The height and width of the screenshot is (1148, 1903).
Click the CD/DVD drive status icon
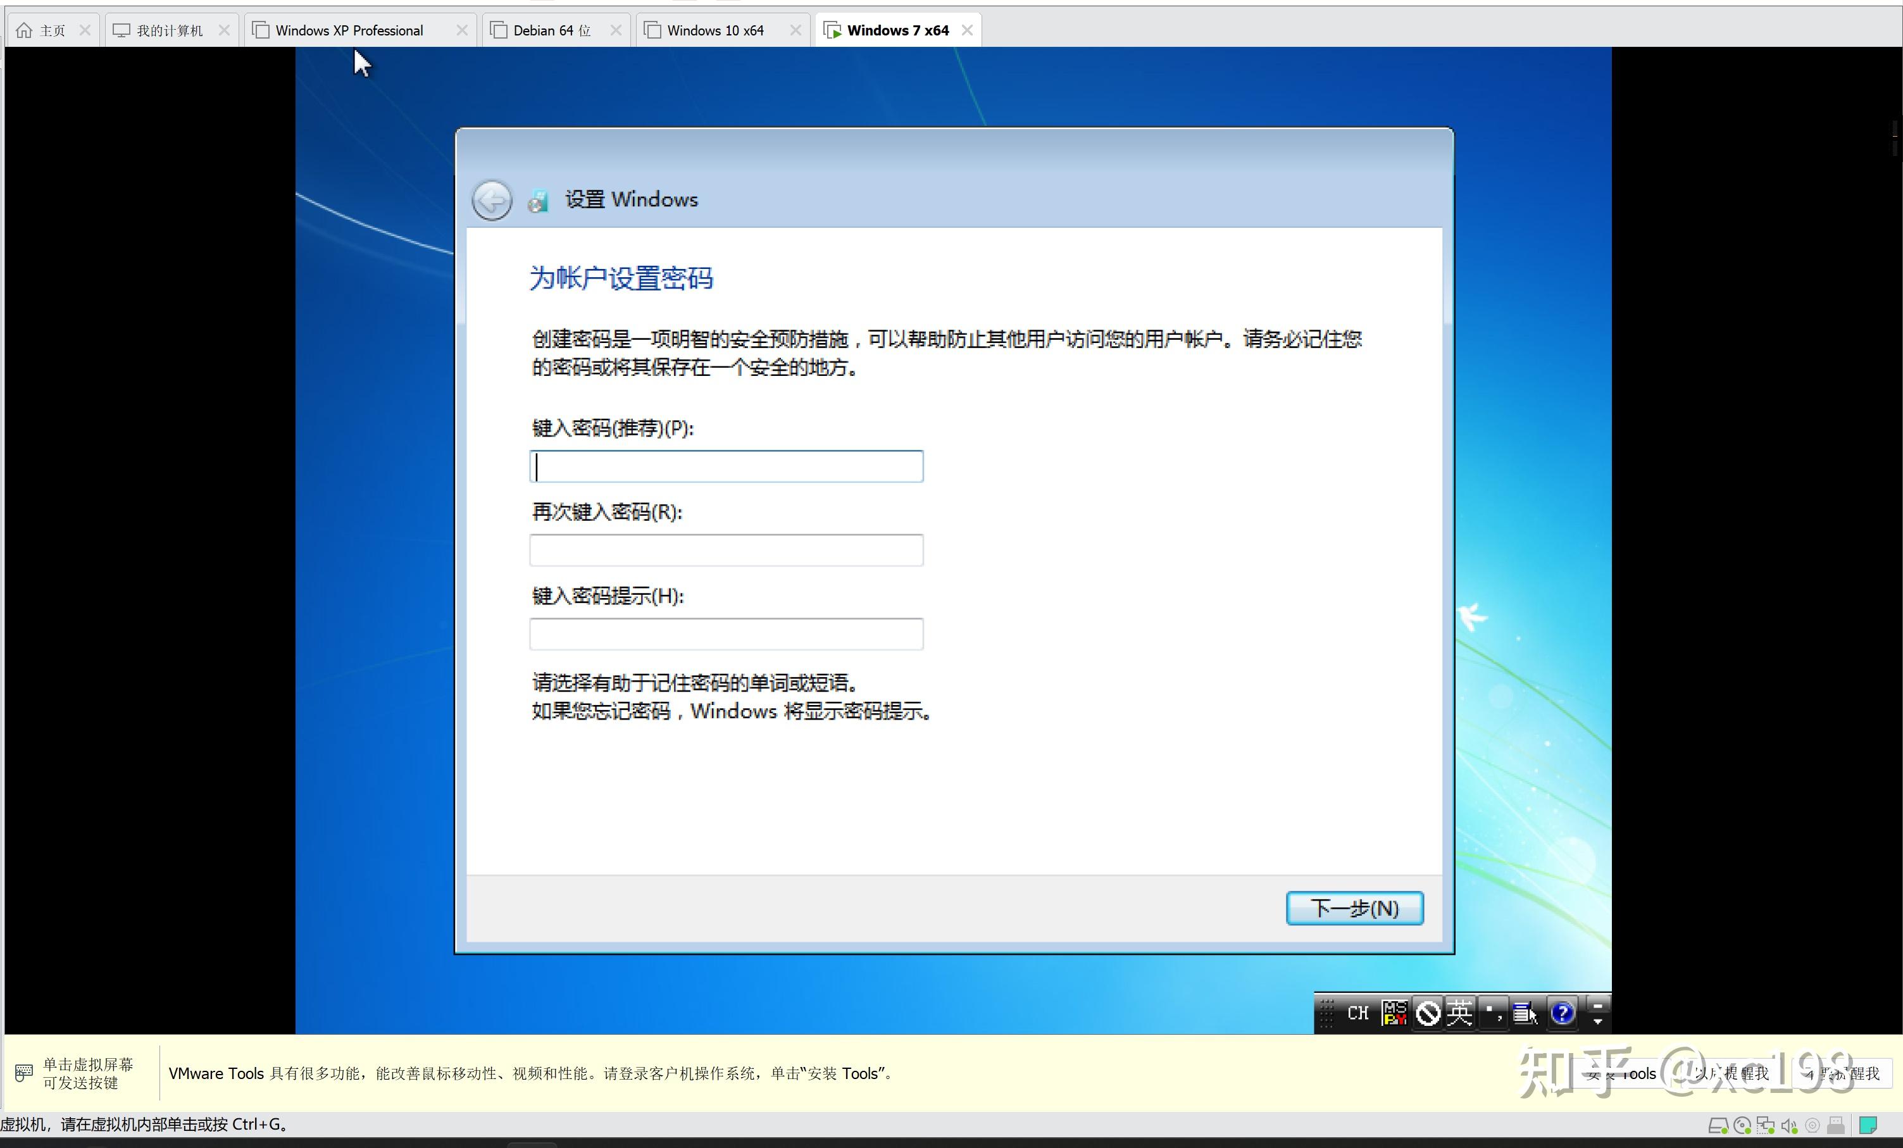1743,1126
